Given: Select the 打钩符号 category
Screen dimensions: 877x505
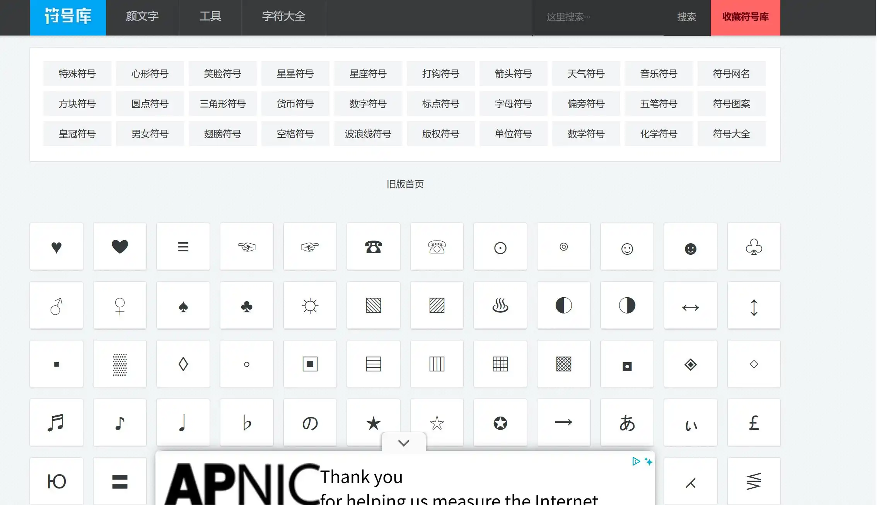Looking at the screenshot, I should click(441, 73).
